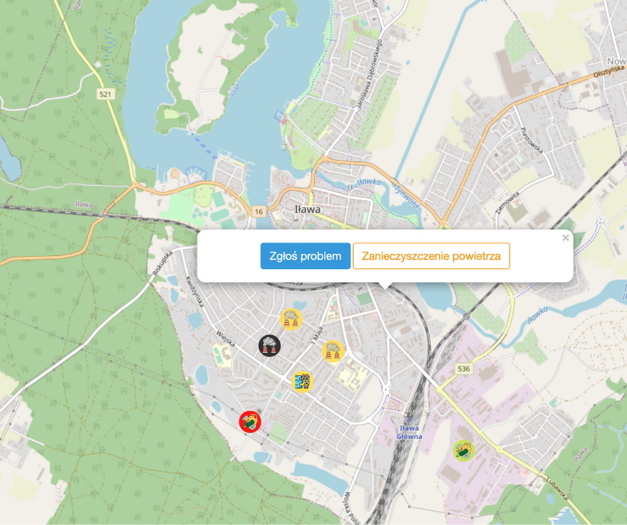Click the Ziemowita street label
Screen dimensions: 627x525
[508, 203]
